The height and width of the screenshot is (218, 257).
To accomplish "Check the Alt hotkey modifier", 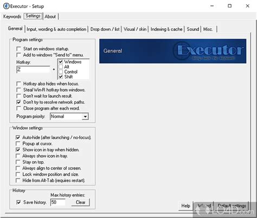I will coord(61,67).
